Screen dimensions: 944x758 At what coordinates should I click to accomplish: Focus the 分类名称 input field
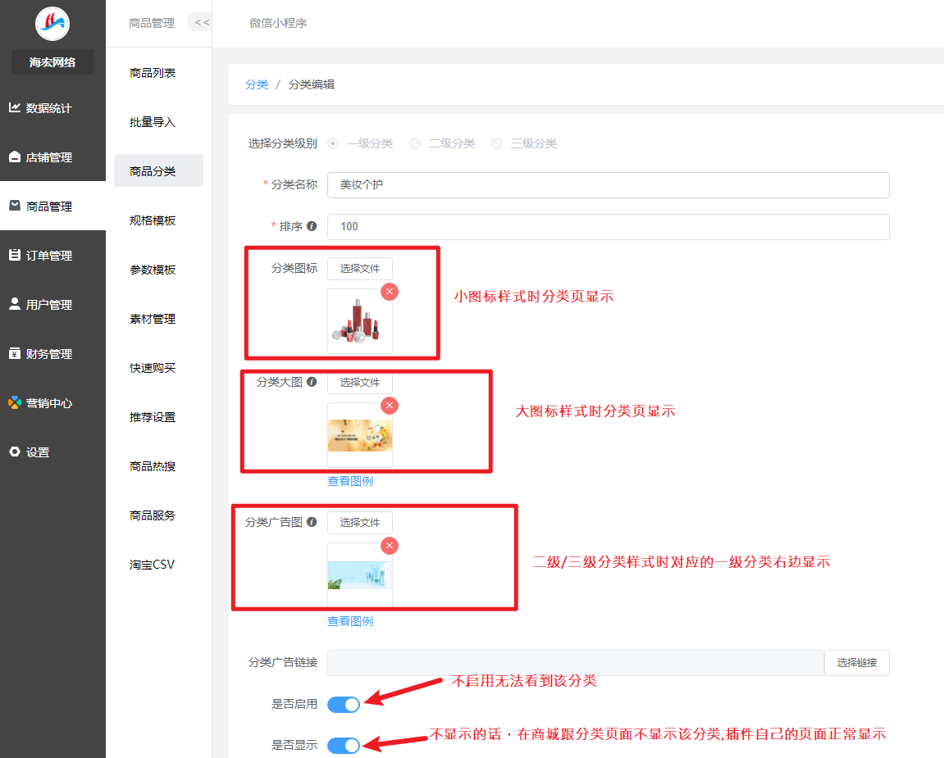pos(608,184)
